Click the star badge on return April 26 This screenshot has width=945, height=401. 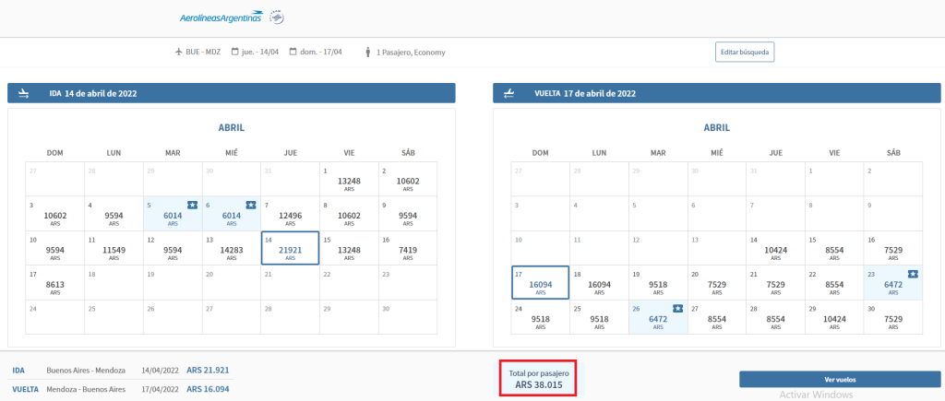point(679,308)
